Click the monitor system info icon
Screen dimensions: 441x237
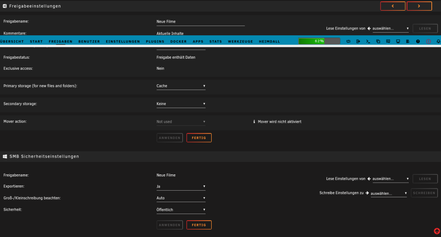click(x=398, y=41)
